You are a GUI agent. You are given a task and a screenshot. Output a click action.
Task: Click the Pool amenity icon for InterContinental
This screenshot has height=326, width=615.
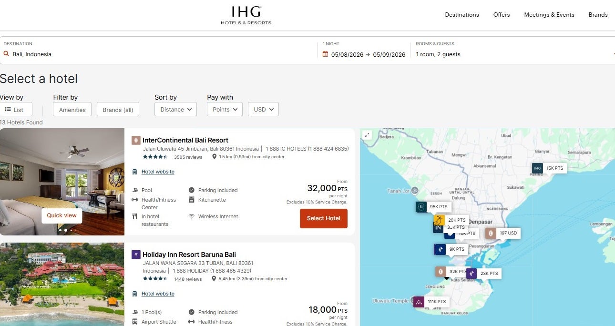tap(135, 190)
